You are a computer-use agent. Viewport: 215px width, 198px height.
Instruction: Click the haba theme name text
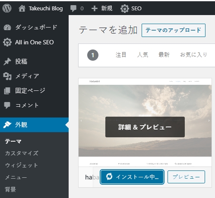(92, 177)
